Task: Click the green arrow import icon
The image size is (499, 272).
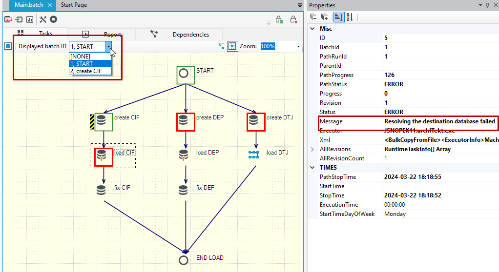Action: (19, 19)
